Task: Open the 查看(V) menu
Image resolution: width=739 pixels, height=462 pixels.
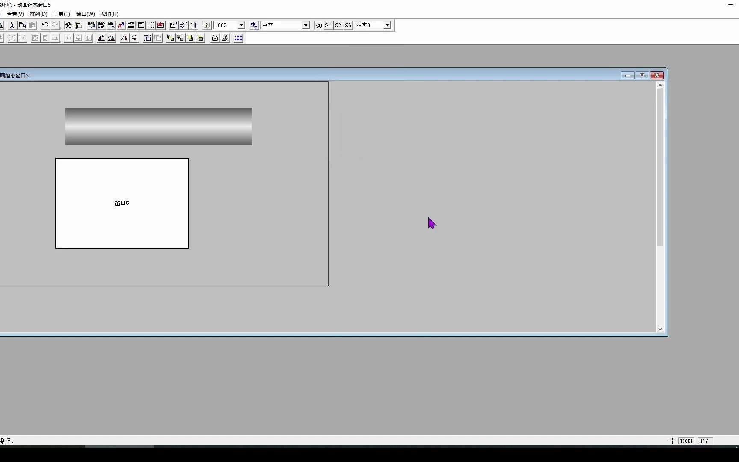Action: (x=15, y=14)
